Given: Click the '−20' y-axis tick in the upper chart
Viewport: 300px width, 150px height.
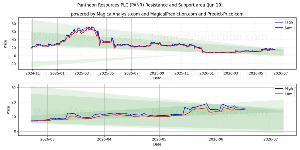Looking at the screenshot, I should 13,64.
